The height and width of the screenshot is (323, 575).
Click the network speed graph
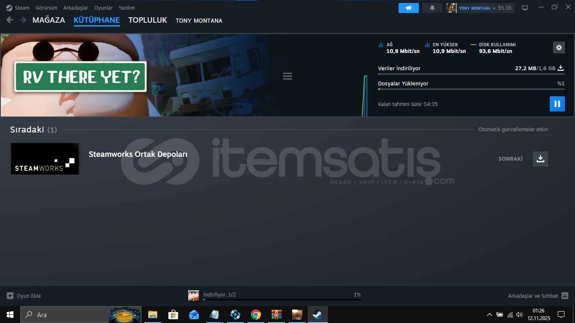click(365, 95)
